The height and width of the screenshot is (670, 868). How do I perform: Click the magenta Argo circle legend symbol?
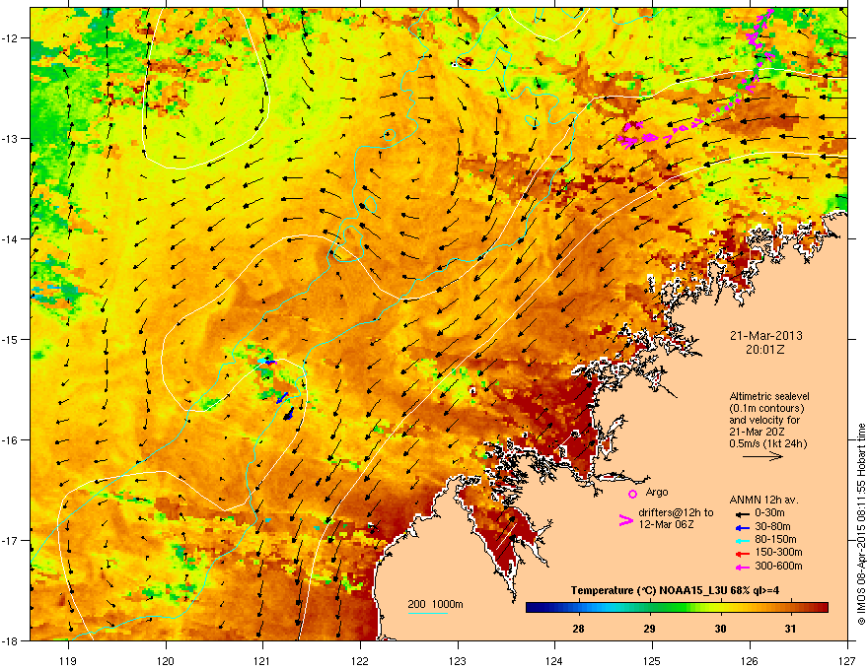point(632,494)
